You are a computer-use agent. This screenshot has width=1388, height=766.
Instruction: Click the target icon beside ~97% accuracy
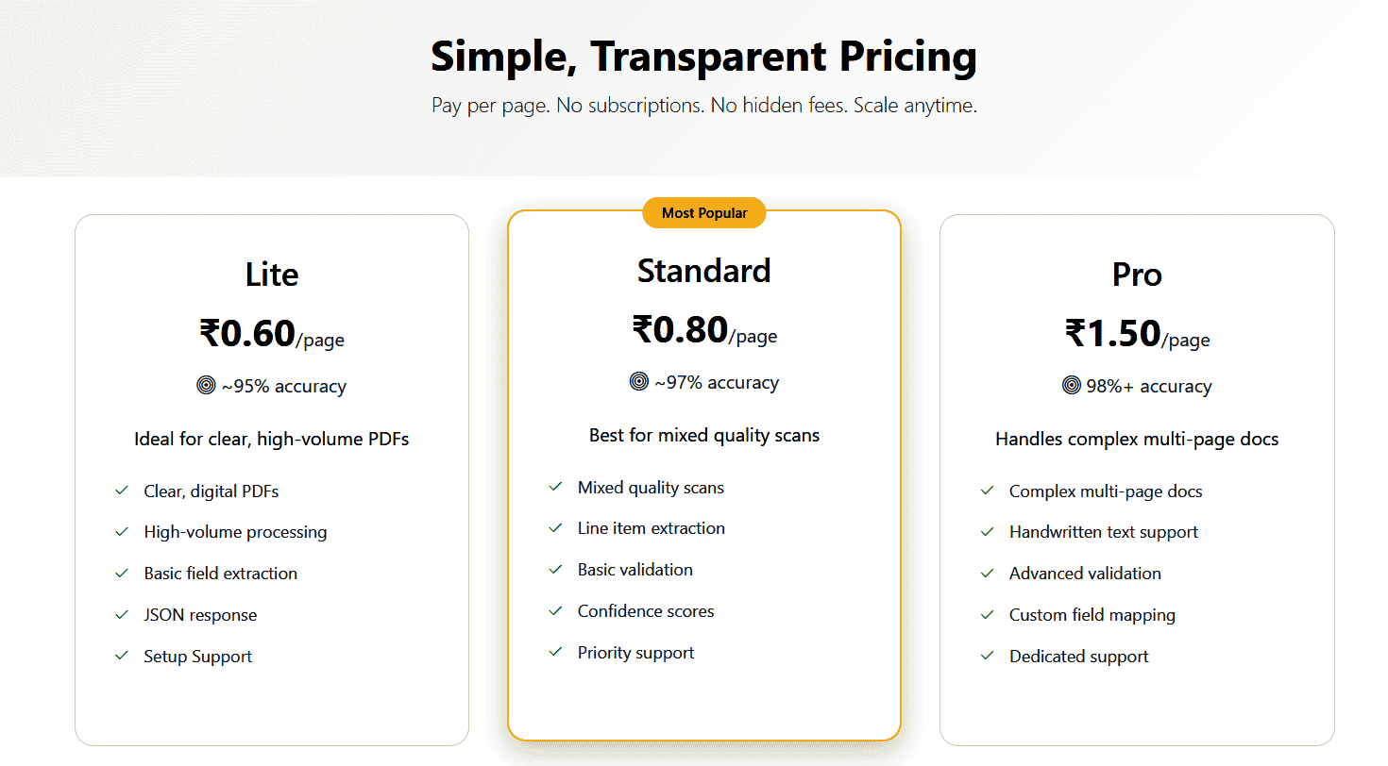(x=639, y=381)
